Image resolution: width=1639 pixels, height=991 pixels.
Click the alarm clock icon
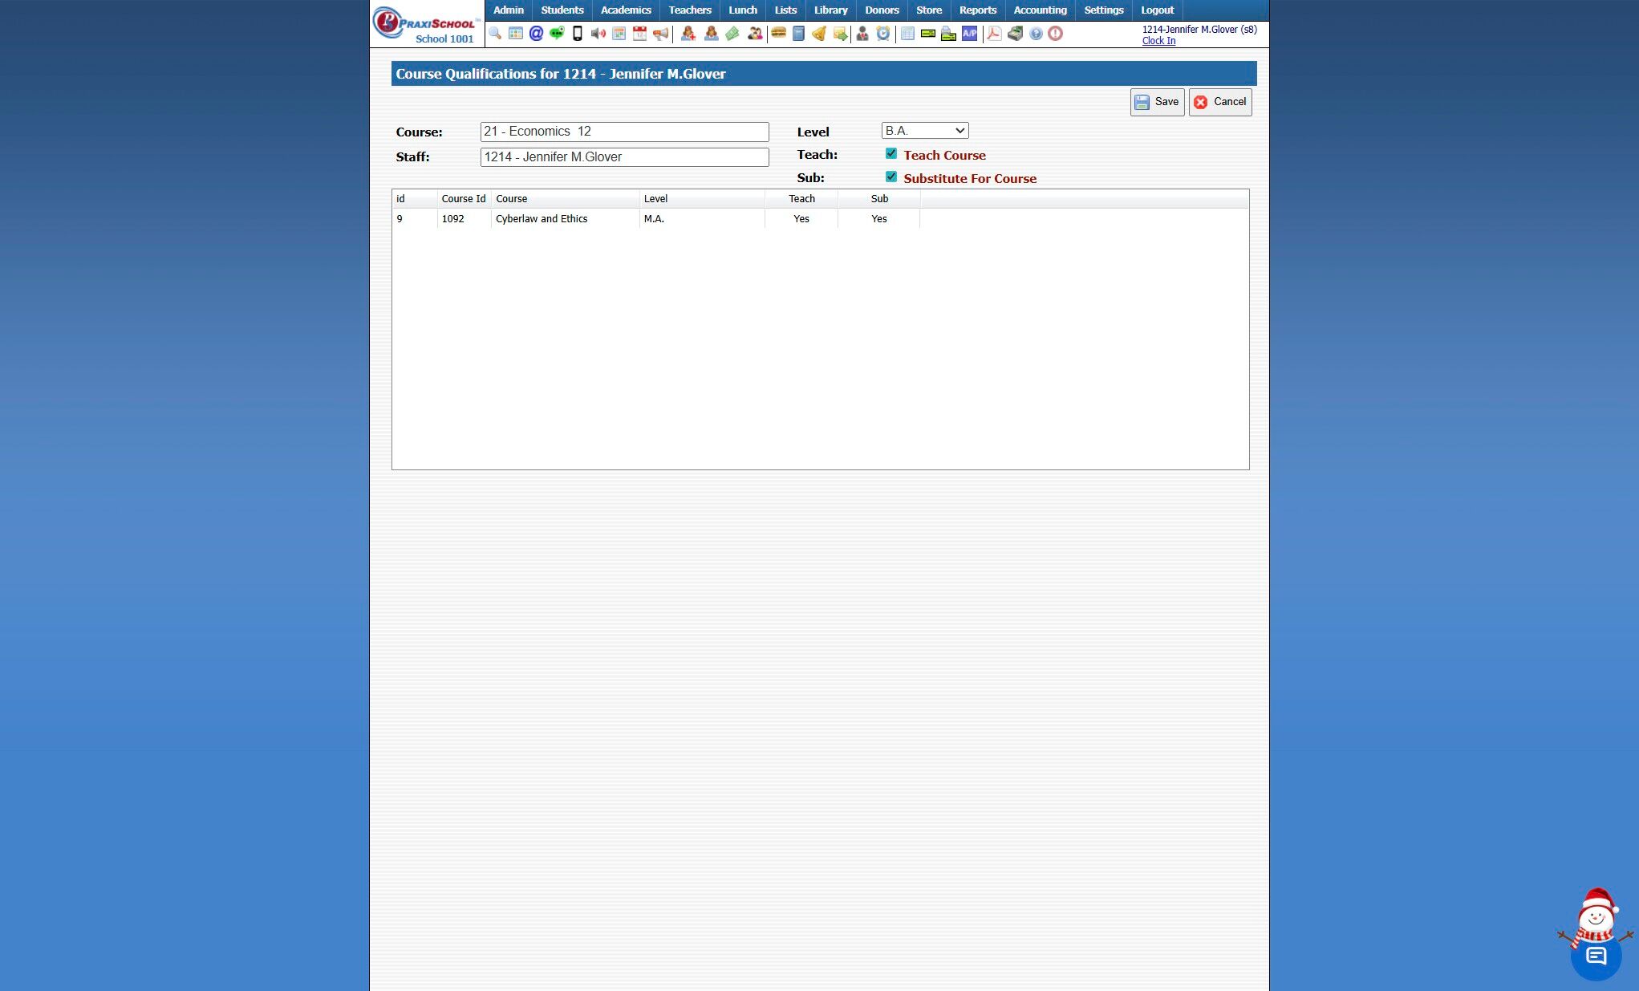pos(883,34)
